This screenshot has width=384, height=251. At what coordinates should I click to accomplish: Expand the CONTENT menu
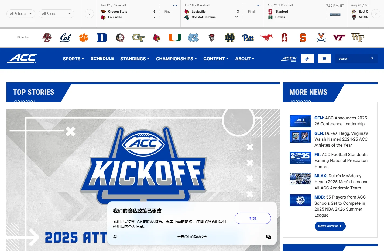216,59
